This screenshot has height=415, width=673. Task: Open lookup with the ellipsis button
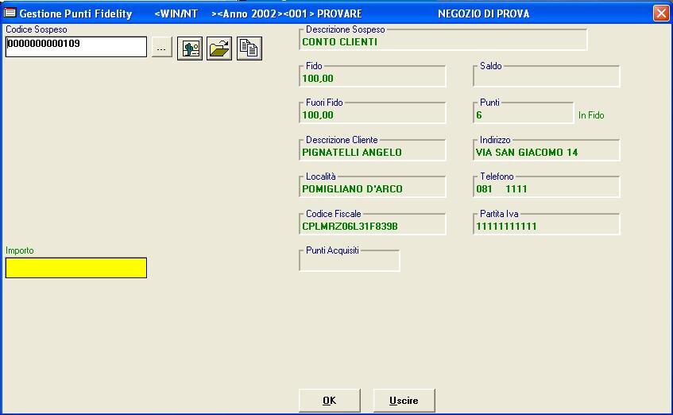161,48
